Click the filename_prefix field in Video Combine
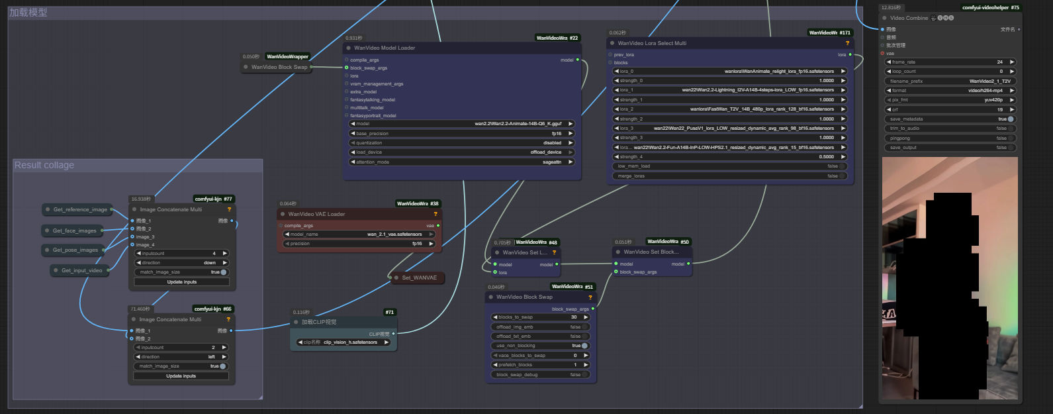 point(950,81)
